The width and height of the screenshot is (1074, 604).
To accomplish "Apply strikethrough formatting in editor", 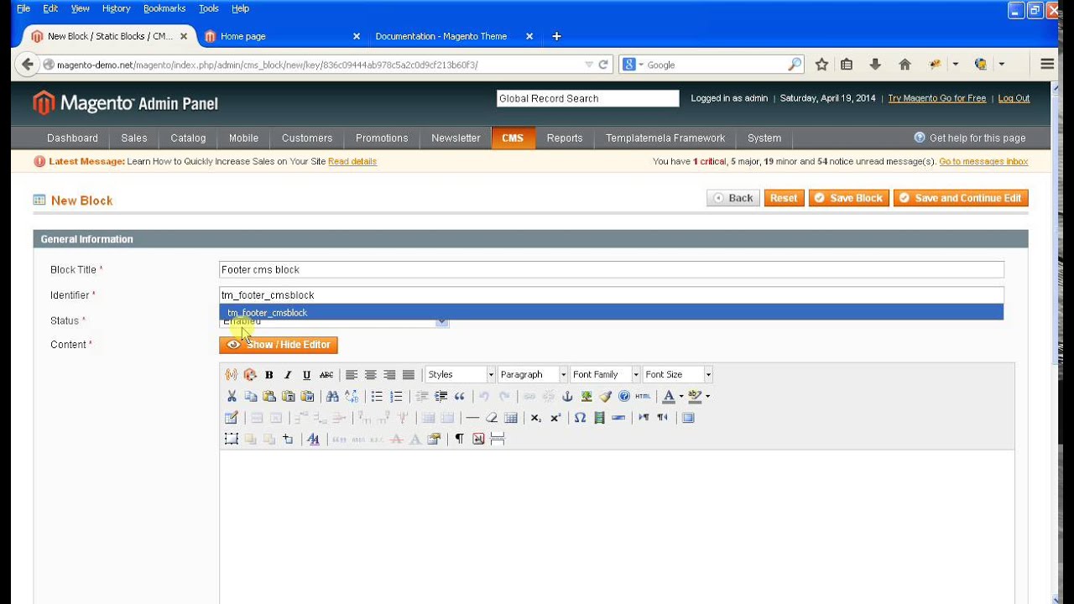I will click(326, 375).
